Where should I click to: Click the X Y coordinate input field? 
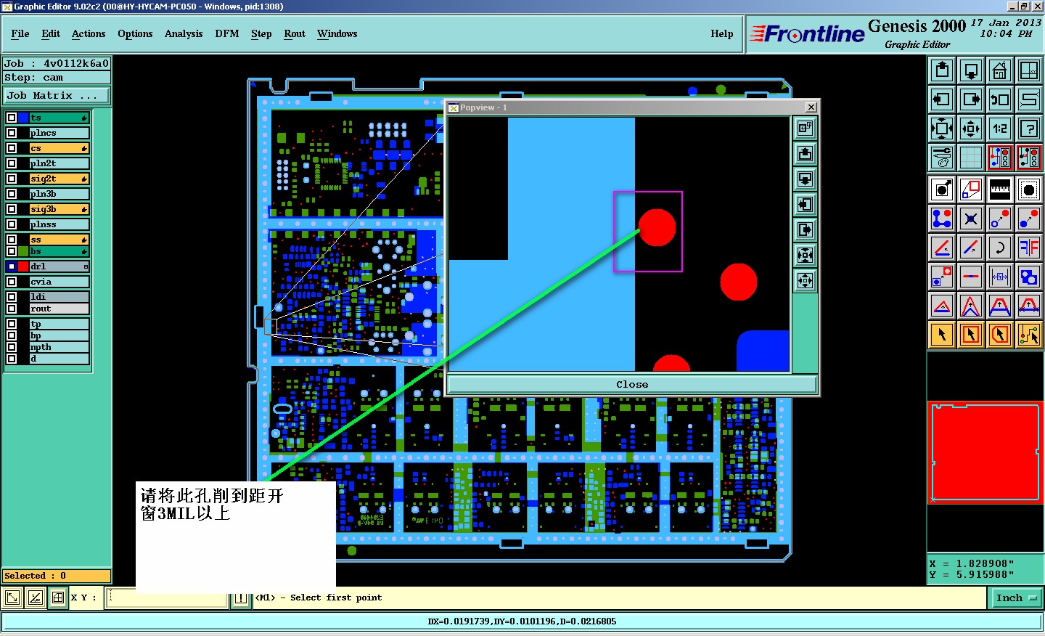coord(167,598)
